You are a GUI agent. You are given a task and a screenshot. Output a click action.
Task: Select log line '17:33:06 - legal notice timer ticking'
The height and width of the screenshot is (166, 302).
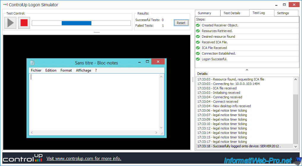[222, 110]
